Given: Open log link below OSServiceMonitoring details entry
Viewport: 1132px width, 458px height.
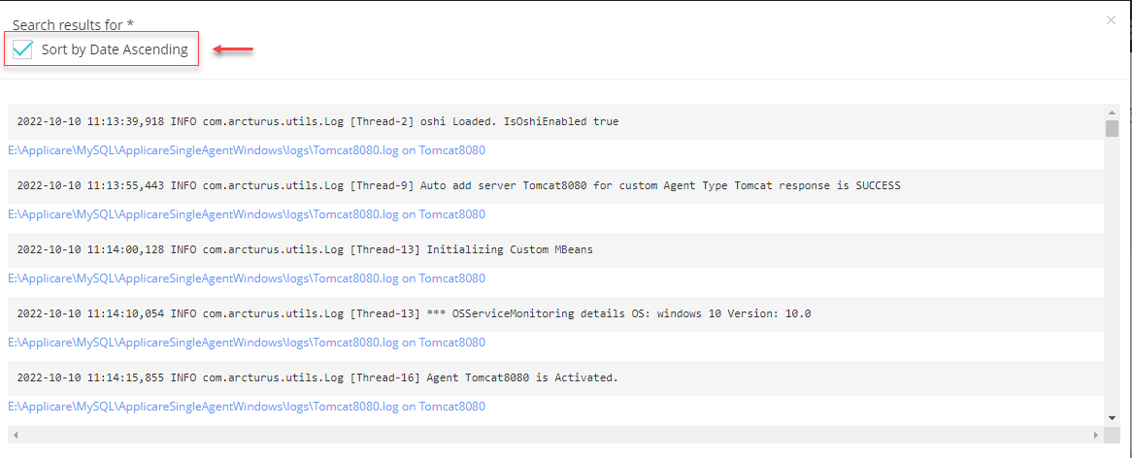Looking at the screenshot, I should pos(247,343).
